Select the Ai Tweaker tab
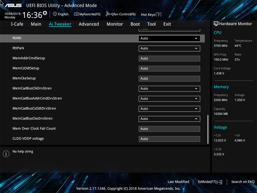Screen dimensions: 257x193 coord(60,24)
